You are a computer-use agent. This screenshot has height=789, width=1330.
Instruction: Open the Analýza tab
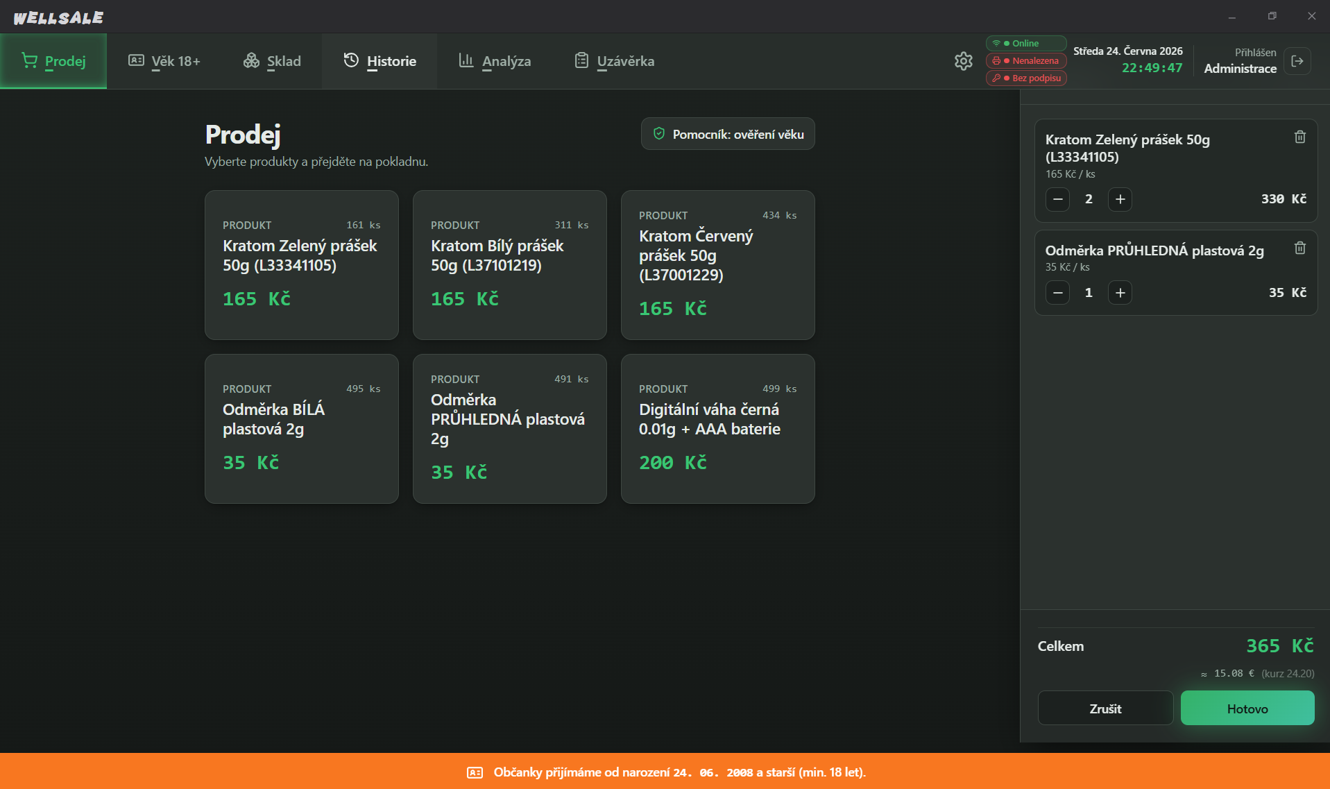(495, 61)
